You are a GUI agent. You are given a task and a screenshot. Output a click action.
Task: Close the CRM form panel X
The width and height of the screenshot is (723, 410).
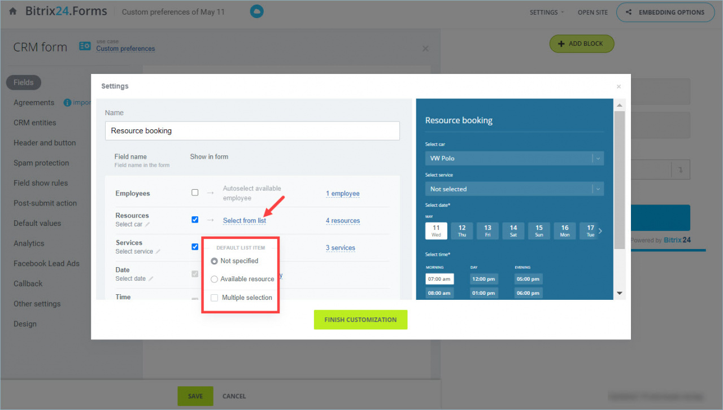pyautogui.click(x=425, y=49)
